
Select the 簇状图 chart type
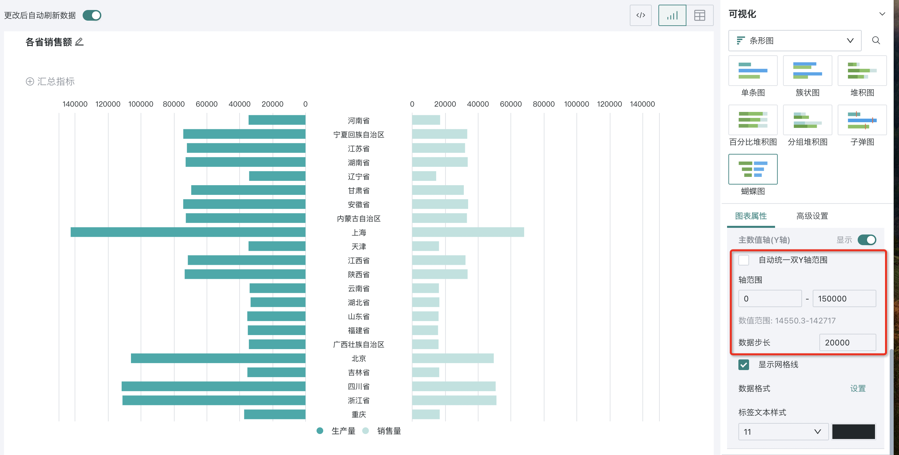(x=807, y=71)
